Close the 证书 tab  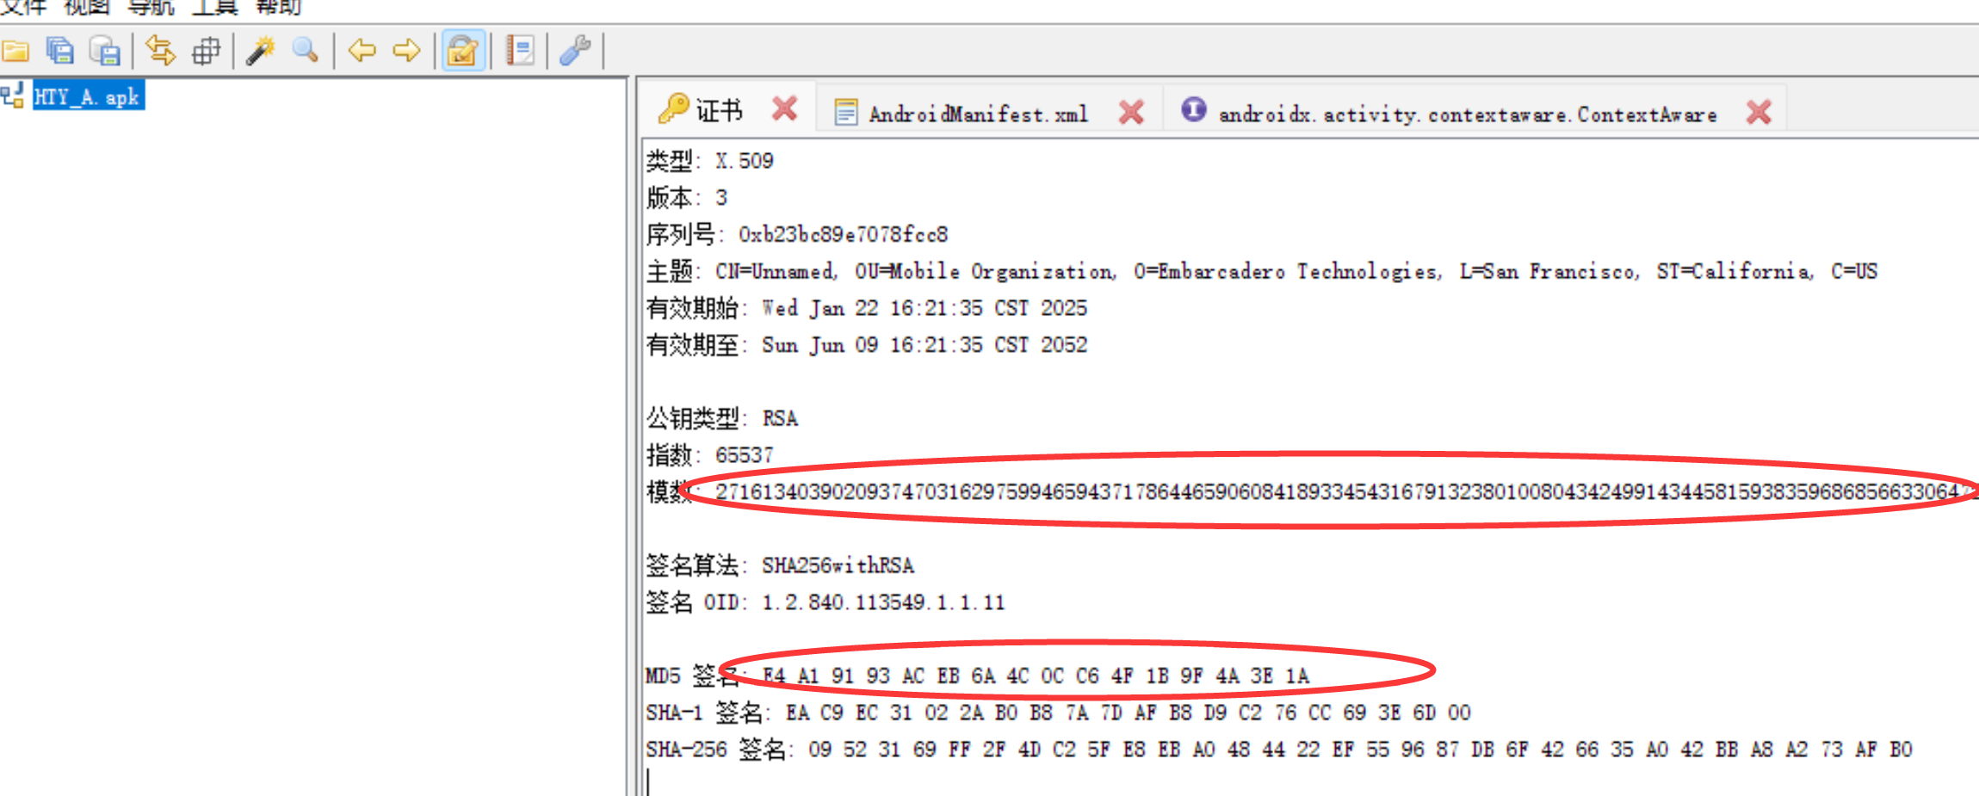tap(784, 108)
